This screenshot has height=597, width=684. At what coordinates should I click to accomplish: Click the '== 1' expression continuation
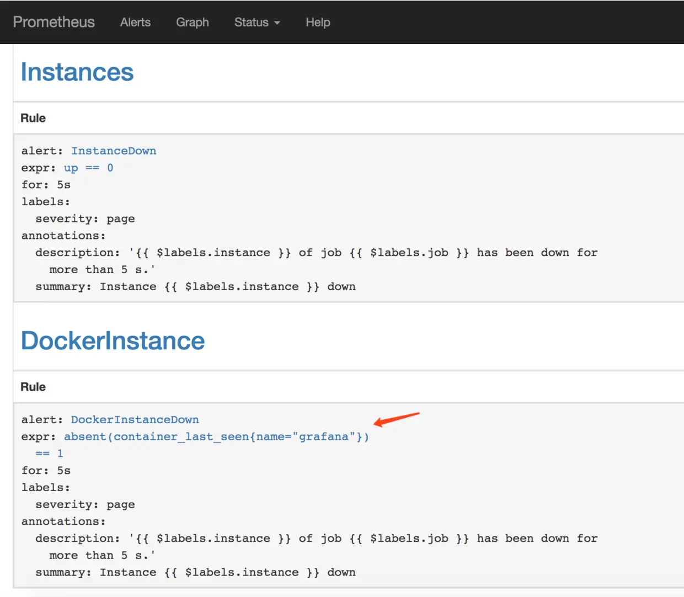(x=49, y=454)
